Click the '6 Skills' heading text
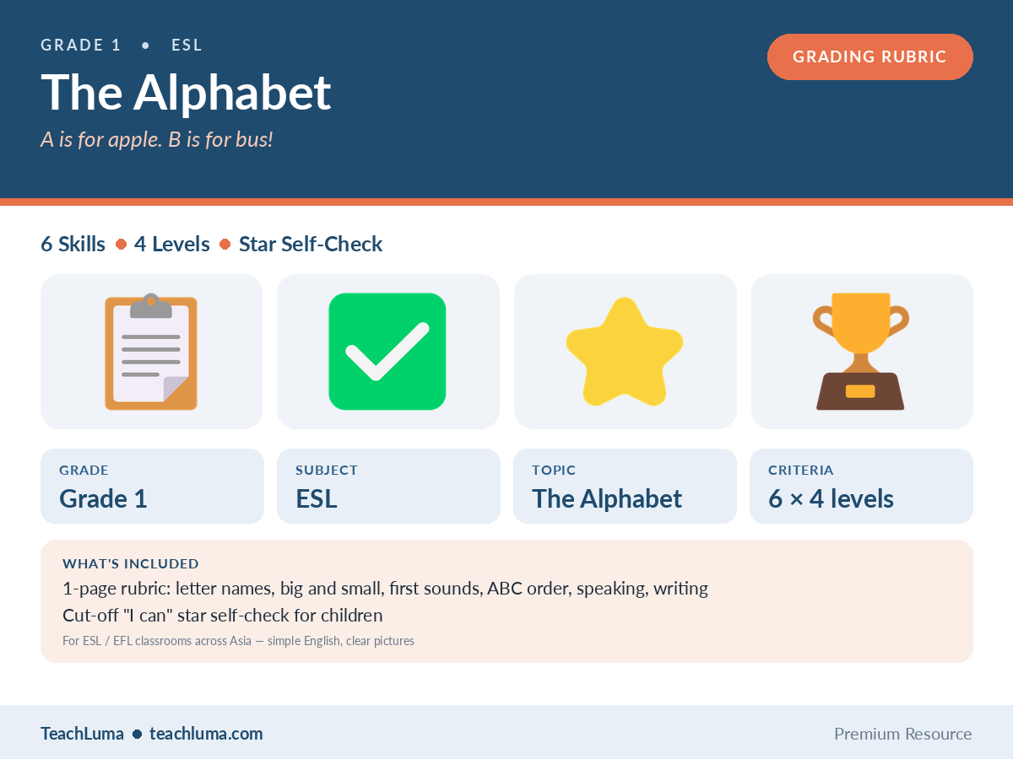The height and width of the screenshot is (759, 1013). click(x=73, y=245)
